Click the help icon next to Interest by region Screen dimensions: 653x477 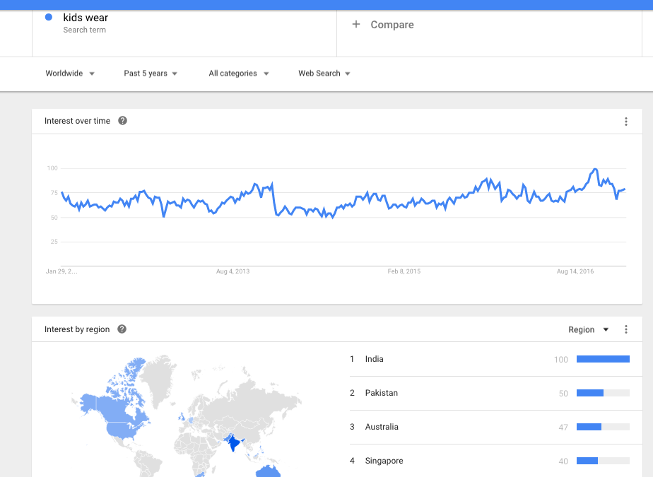pos(122,329)
